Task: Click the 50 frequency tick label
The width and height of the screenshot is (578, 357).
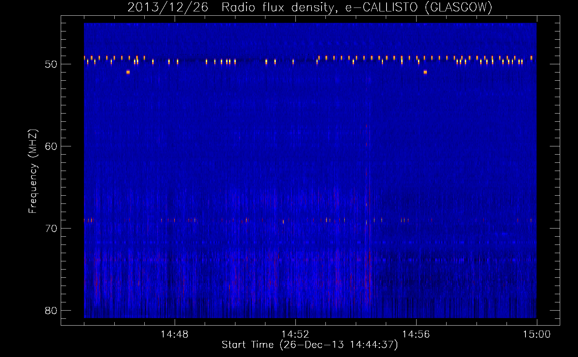Action: (51, 64)
